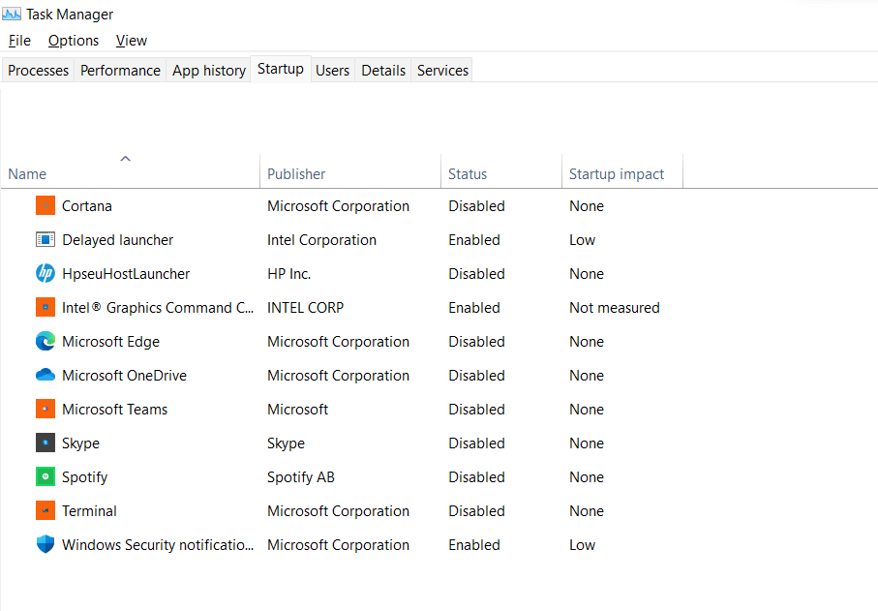
Task: Select the Spotify entry name
Action: click(x=84, y=477)
